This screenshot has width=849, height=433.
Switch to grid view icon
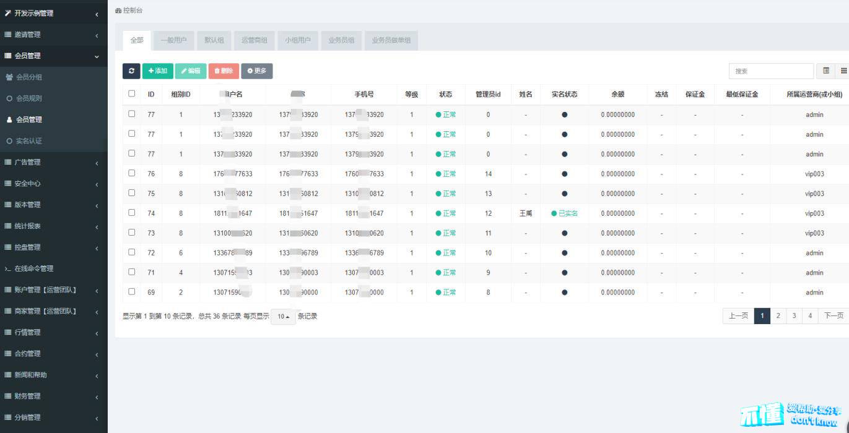pyautogui.click(x=843, y=71)
